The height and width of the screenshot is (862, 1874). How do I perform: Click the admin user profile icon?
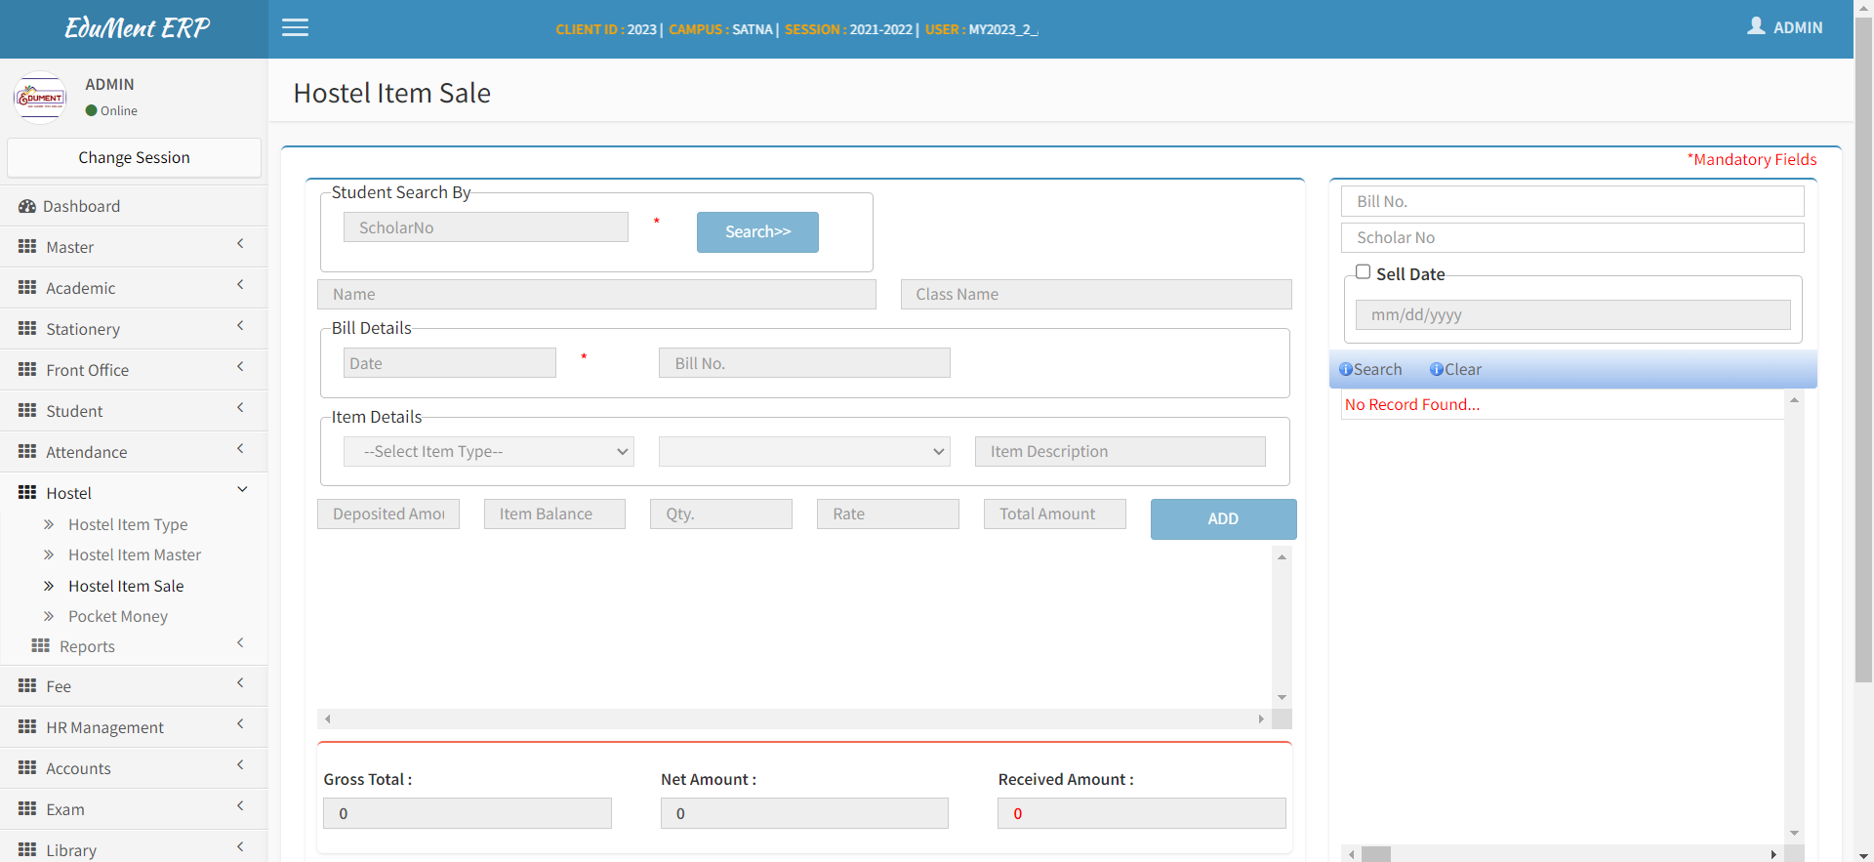coord(1756,26)
